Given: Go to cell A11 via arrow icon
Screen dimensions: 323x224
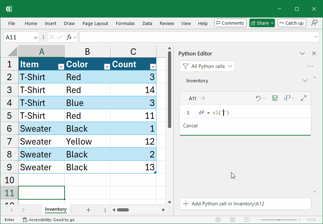Looking at the screenshot, I should point(202,98).
